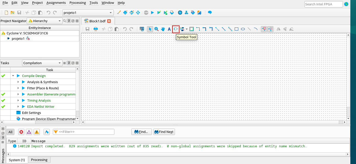Screen dimensions: 356x164
Task: Open the Compilation dropdown in Tasks
Action: [42, 63]
